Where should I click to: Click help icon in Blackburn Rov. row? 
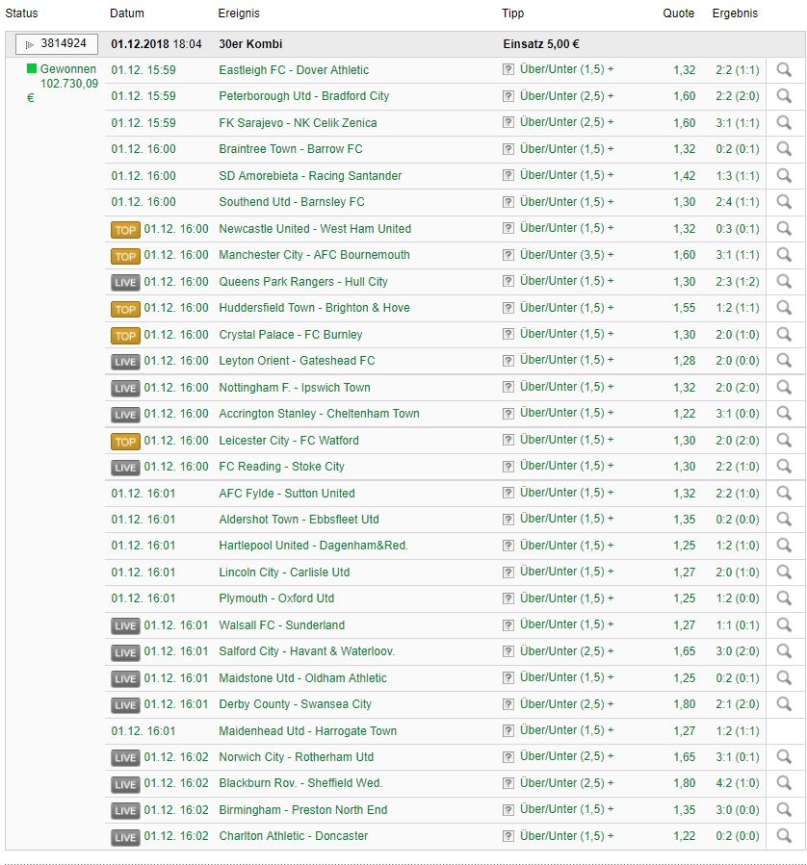click(x=508, y=783)
